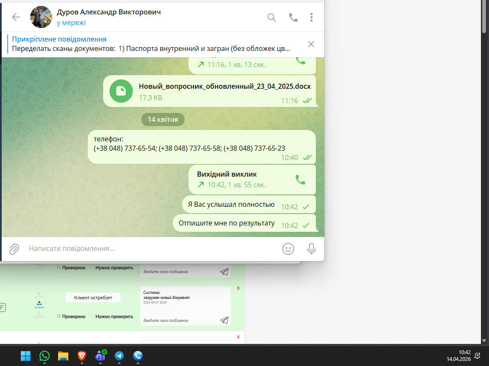The height and width of the screenshot is (366, 489).
Task: Dismiss the pinned message with X
Action: tap(311, 44)
